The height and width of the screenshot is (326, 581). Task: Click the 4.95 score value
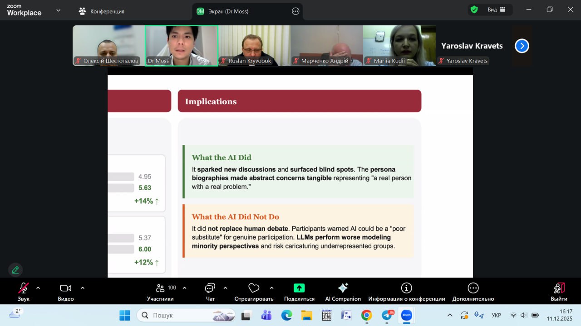pyautogui.click(x=145, y=177)
